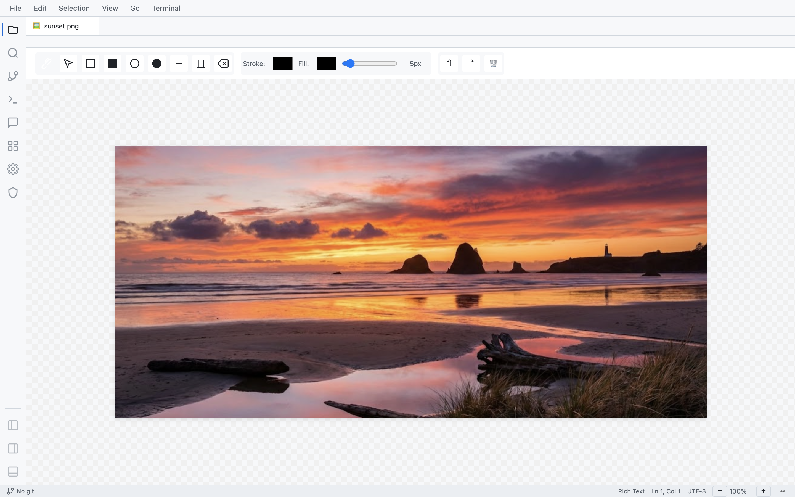The image size is (795, 497).
Task: Select the outlined circle tool
Action: 134,64
